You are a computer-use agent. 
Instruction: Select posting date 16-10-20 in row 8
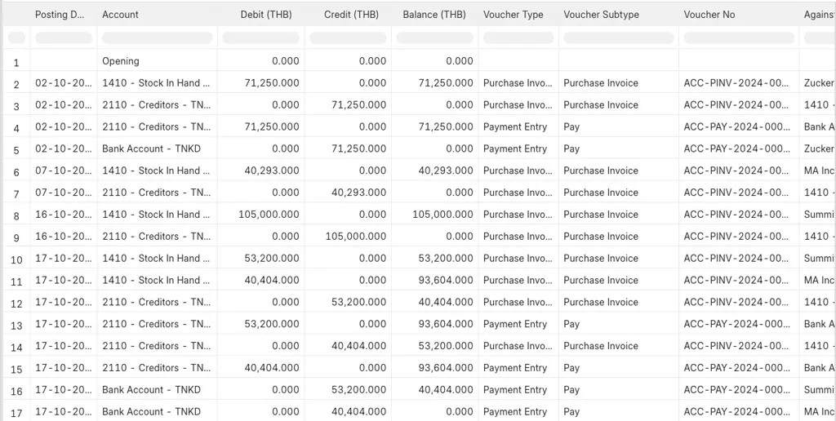coord(64,214)
